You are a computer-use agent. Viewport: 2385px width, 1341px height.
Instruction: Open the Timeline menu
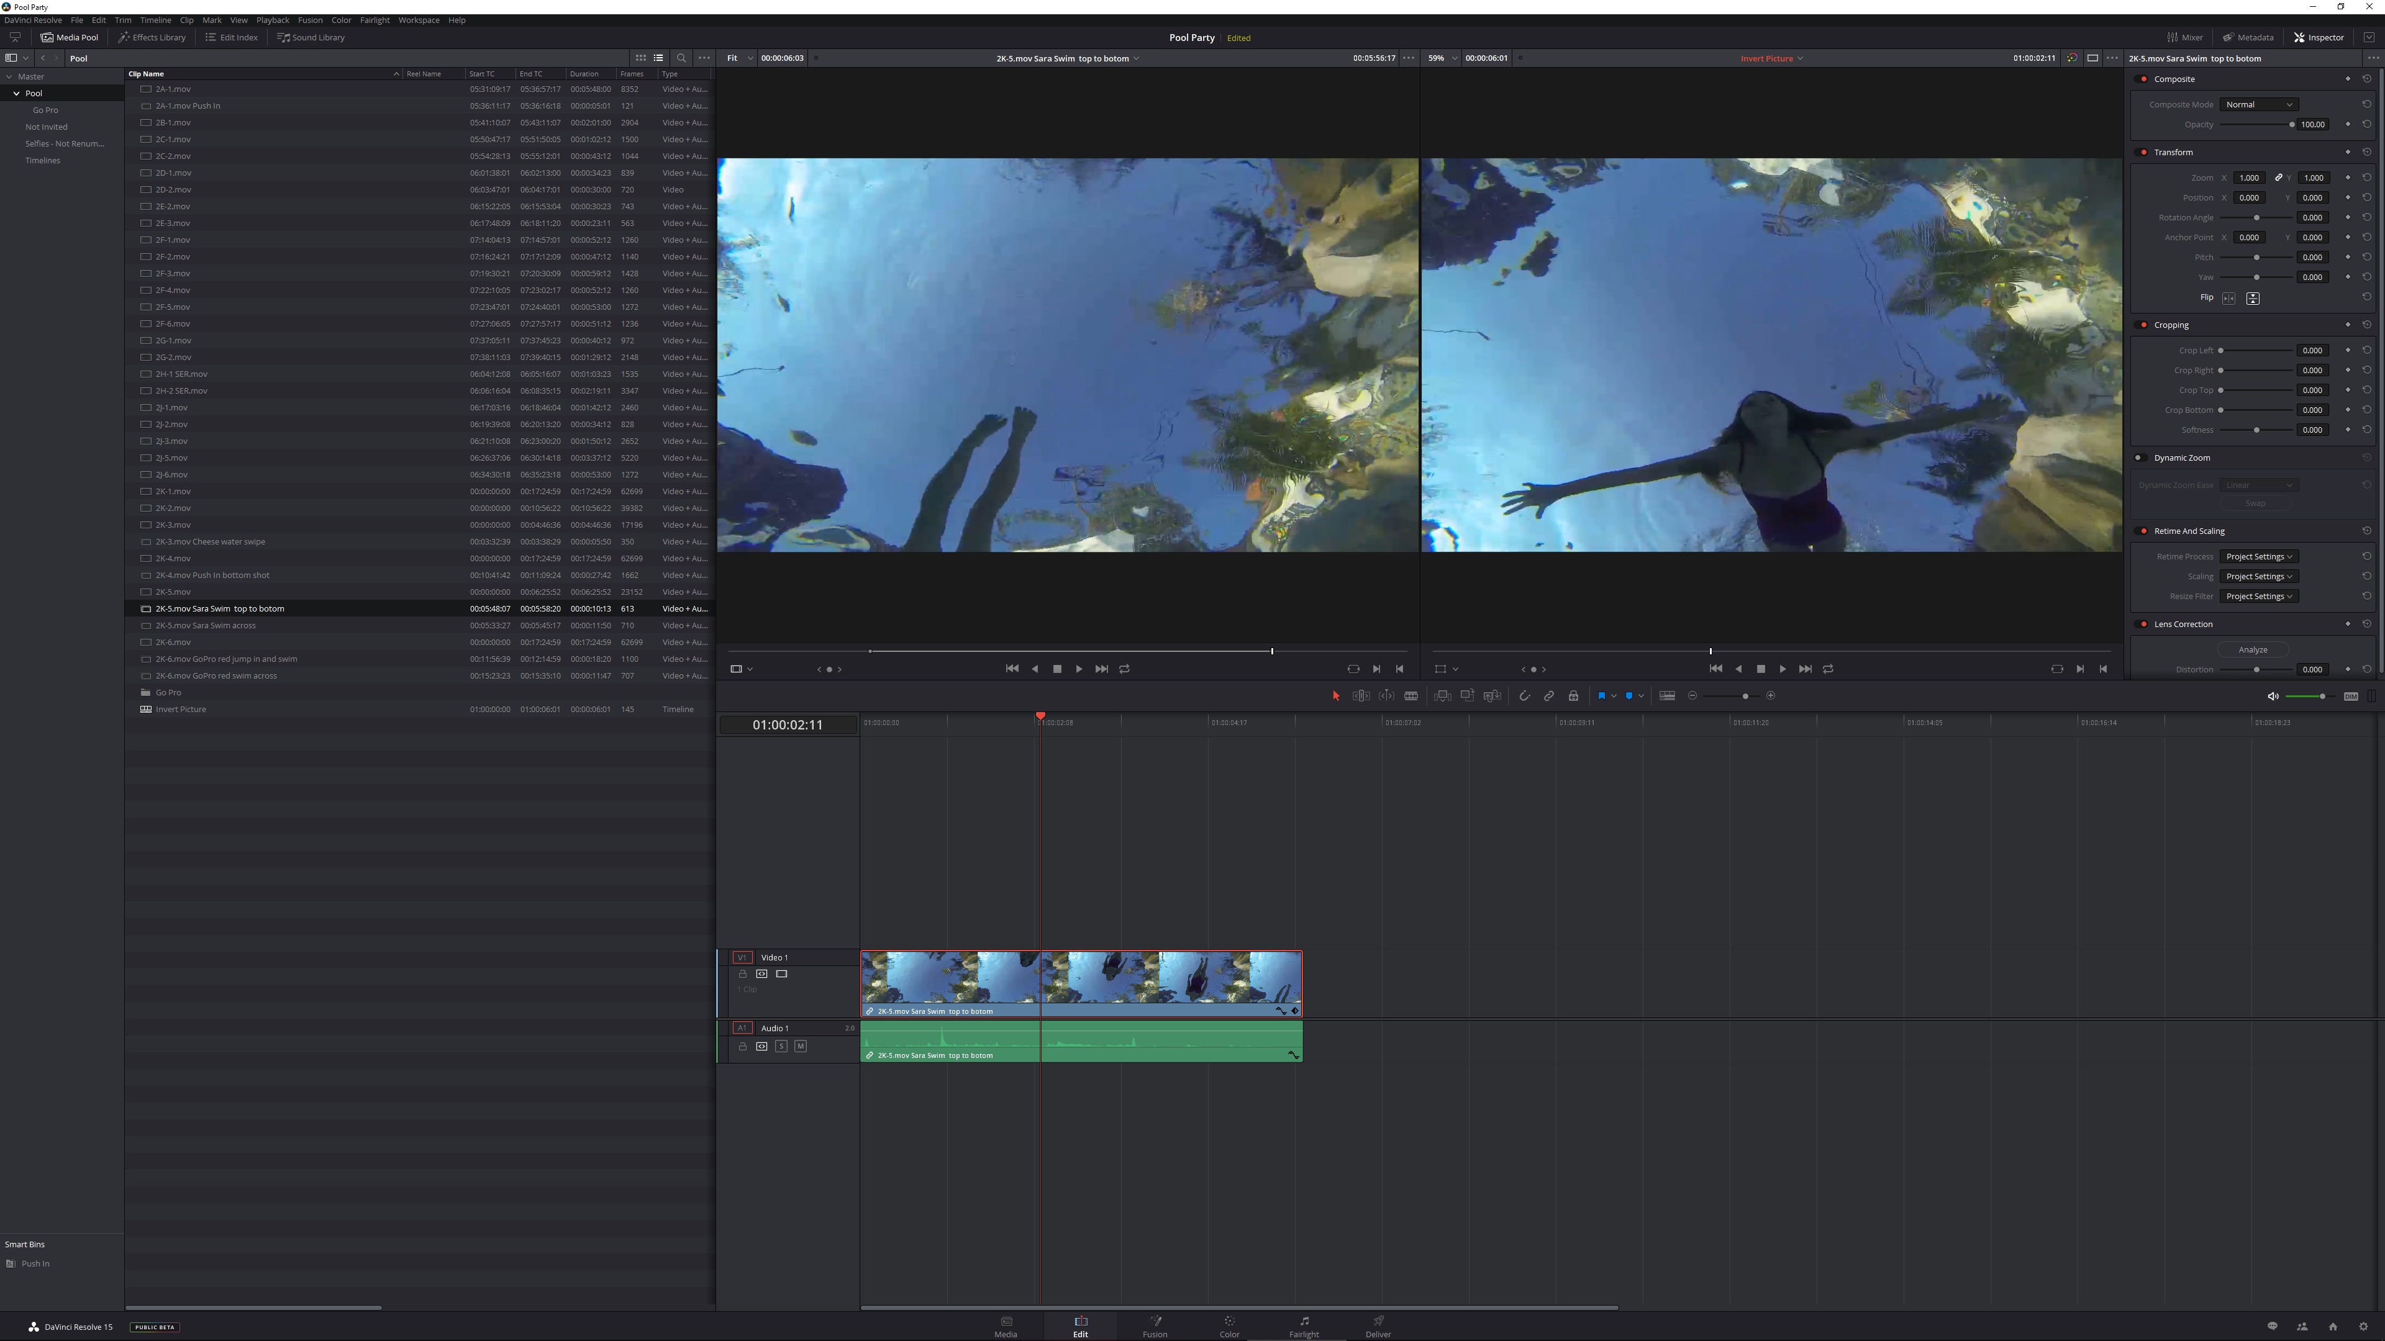(x=155, y=20)
